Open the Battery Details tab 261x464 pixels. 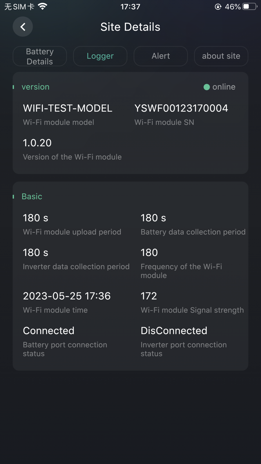(40, 56)
